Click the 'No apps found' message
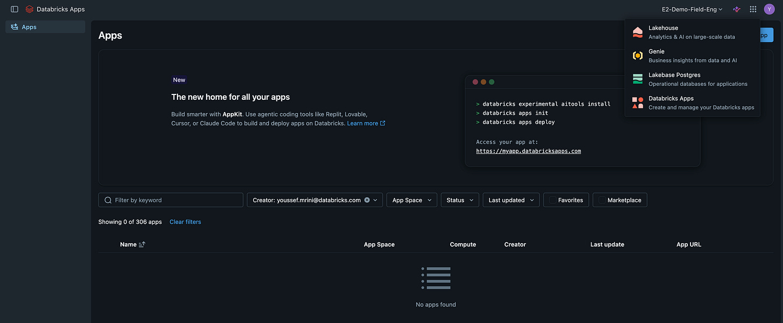This screenshot has width=783, height=323. [x=436, y=305]
